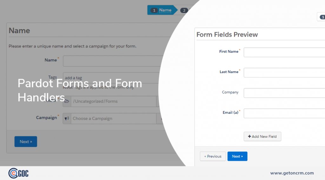Click the megaphone icon beside Choose a Campaign
The width and height of the screenshot is (325, 180).
point(67,118)
